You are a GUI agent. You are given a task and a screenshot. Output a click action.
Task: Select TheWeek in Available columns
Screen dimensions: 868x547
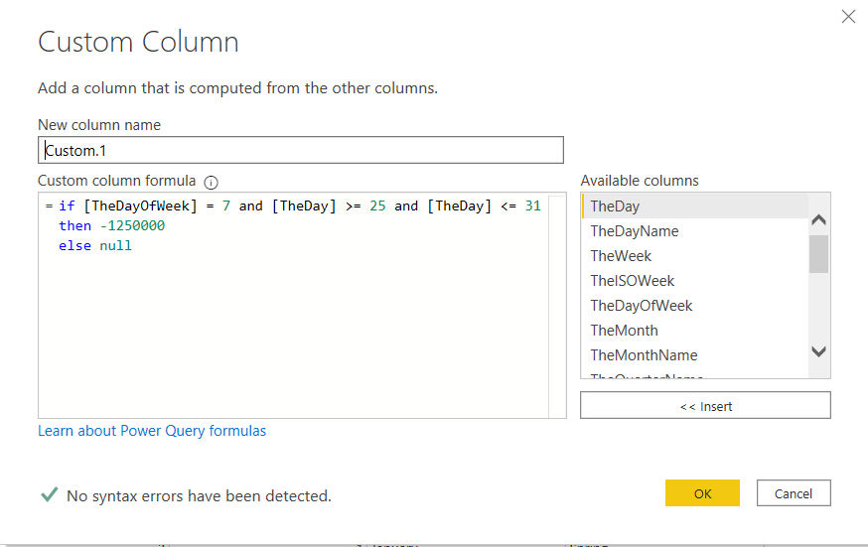click(x=695, y=256)
